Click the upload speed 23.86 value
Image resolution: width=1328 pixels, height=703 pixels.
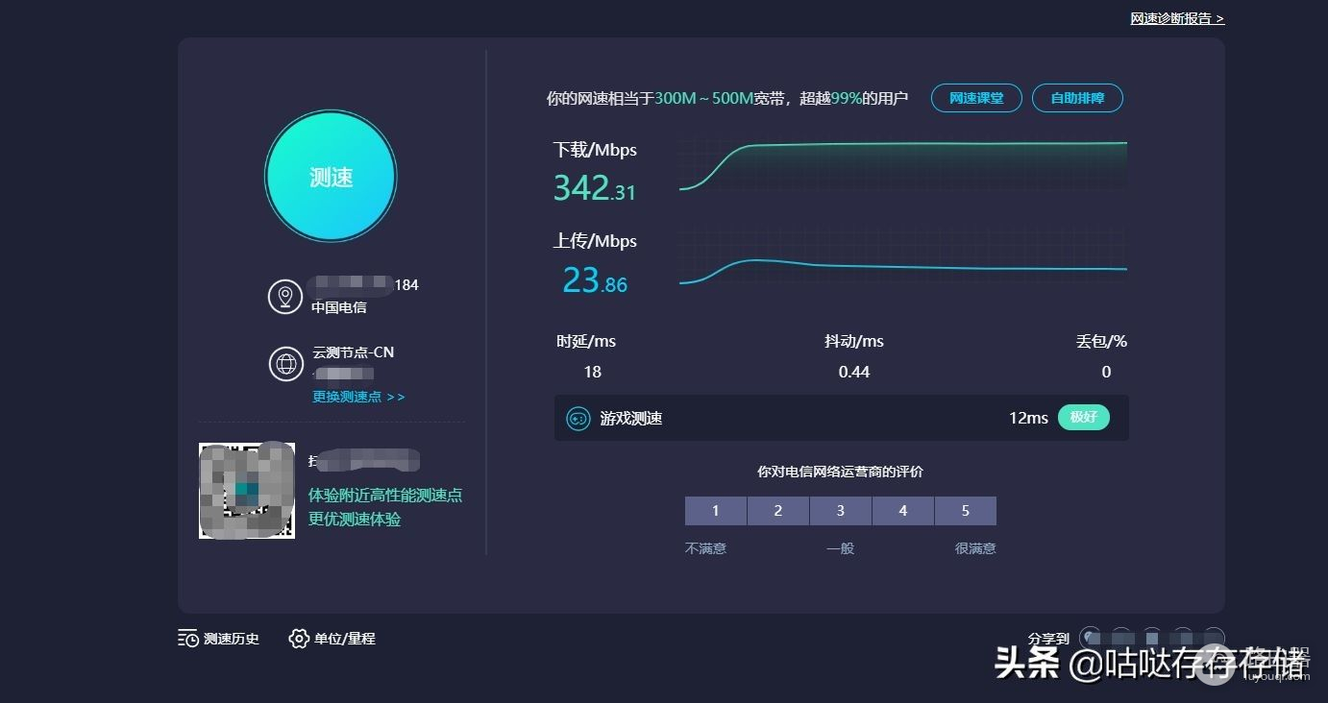(595, 279)
